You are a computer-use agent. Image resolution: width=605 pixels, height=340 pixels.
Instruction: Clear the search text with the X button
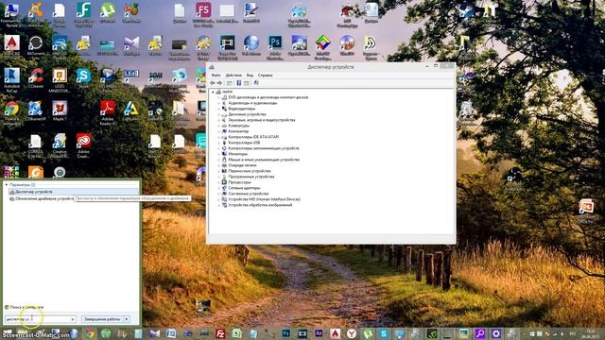[x=73, y=319]
